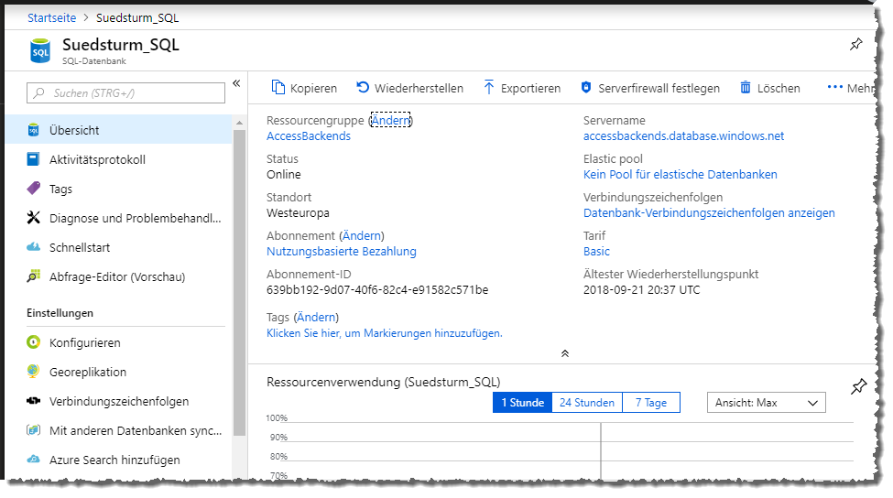The width and height of the screenshot is (893, 498).
Task: Click the Wiederherstellen restore icon
Action: coord(363,87)
